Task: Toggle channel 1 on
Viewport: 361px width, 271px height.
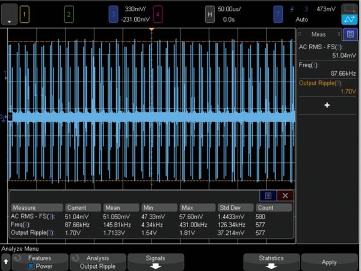Action: (23, 13)
